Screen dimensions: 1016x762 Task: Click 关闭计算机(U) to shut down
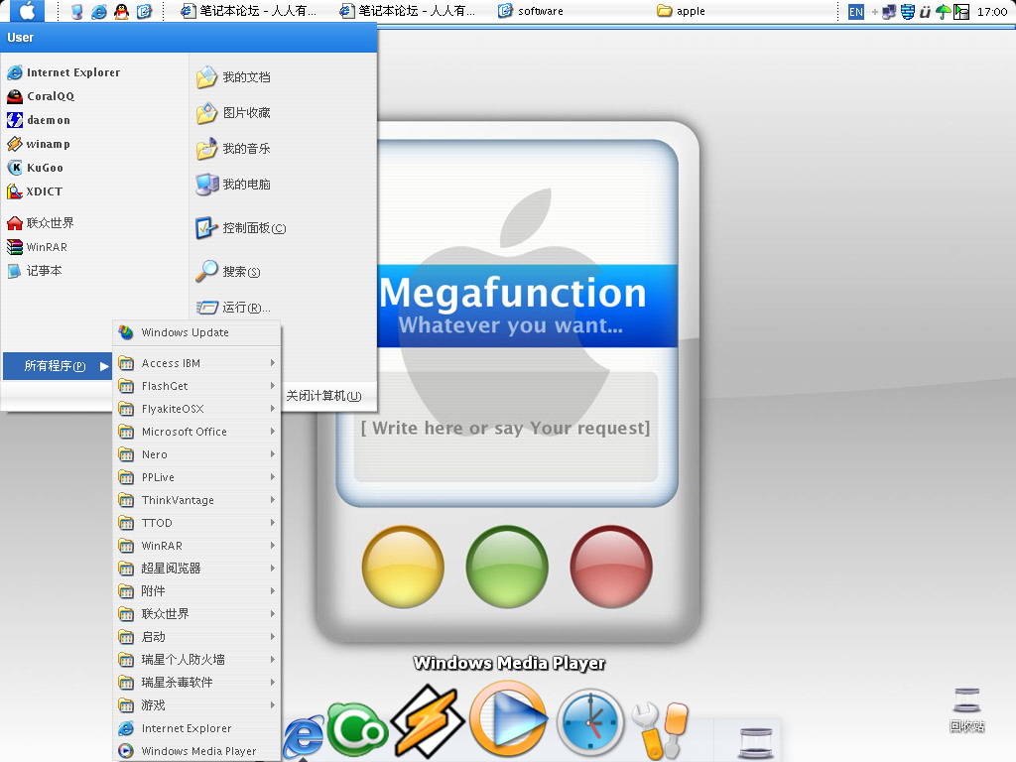(x=324, y=396)
